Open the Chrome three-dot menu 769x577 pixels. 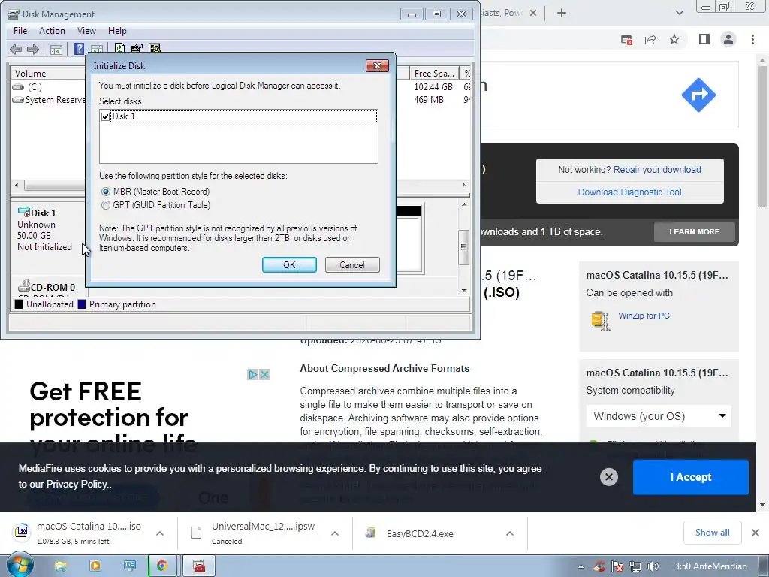coord(752,39)
